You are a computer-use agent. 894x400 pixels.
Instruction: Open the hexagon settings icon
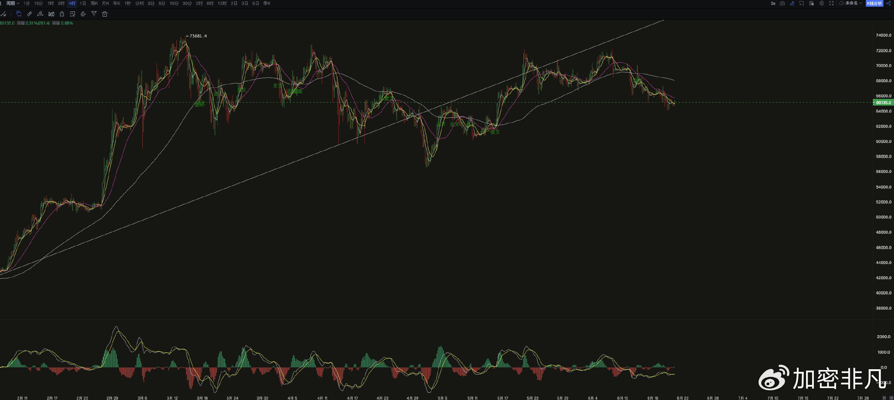822,3
